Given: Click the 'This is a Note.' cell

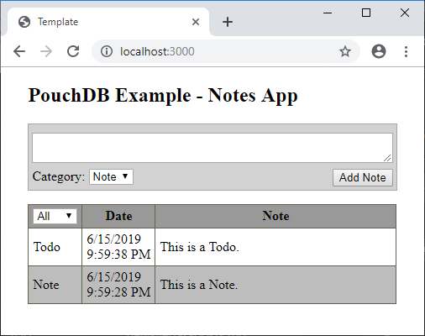Looking at the screenshot, I should tap(275, 285).
